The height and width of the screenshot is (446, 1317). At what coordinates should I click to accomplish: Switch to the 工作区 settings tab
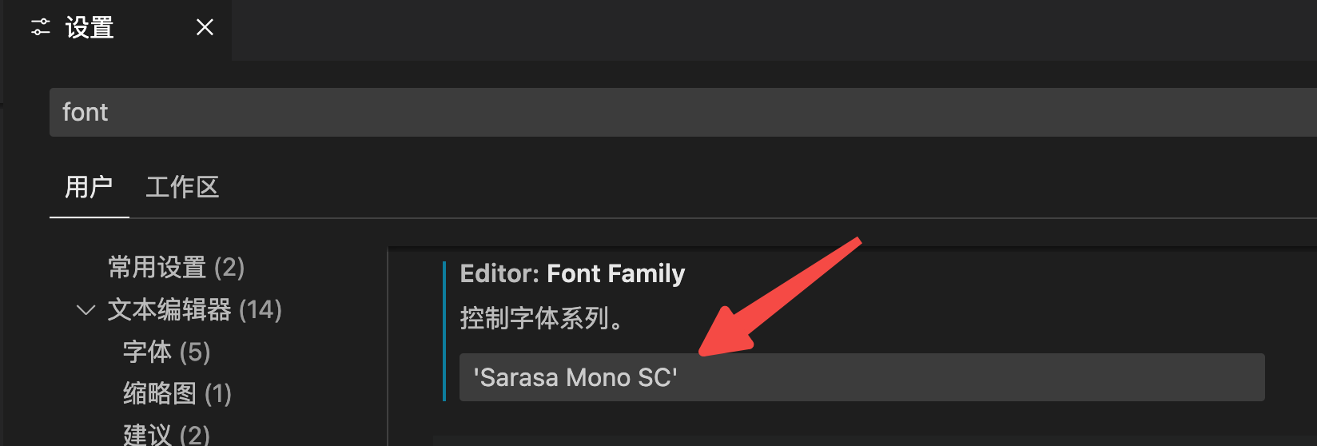coord(182,187)
